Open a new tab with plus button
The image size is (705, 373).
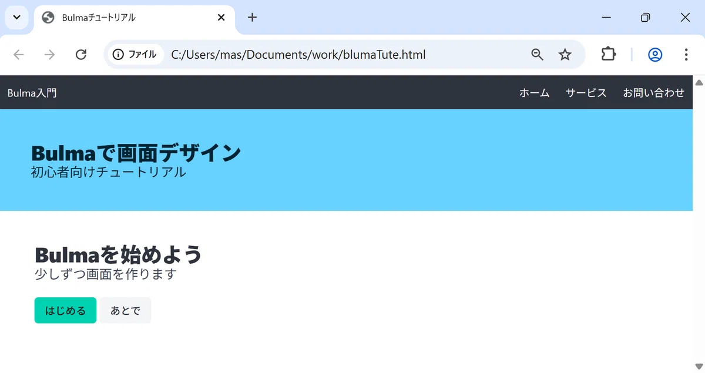coord(252,17)
